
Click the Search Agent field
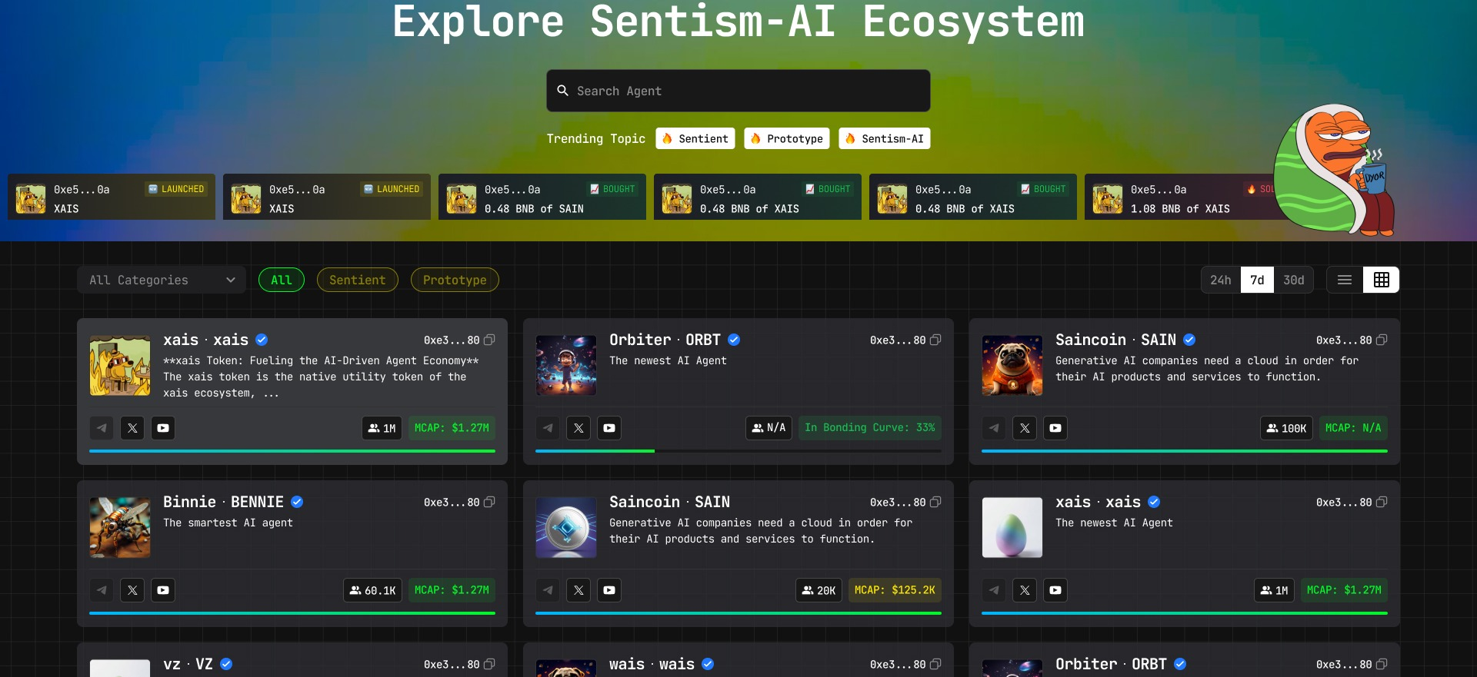[x=738, y=91]
